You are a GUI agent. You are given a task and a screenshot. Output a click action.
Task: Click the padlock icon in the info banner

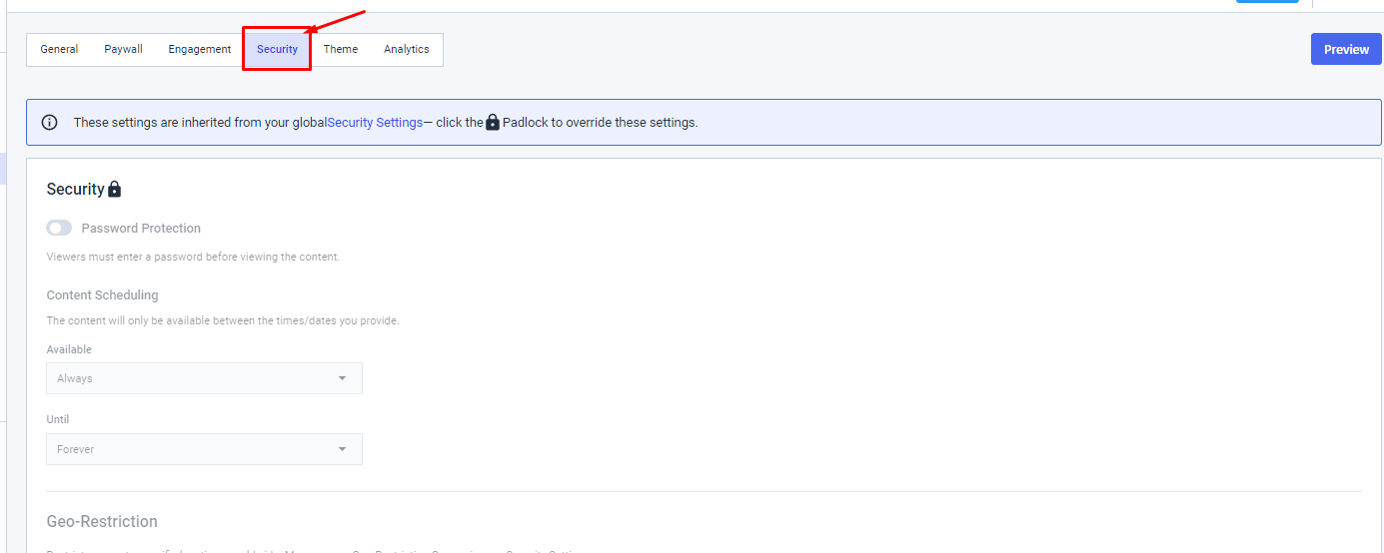click(x=493, y=123)
